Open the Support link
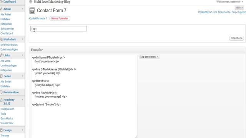The image size is (246, 138). (241, 12)
